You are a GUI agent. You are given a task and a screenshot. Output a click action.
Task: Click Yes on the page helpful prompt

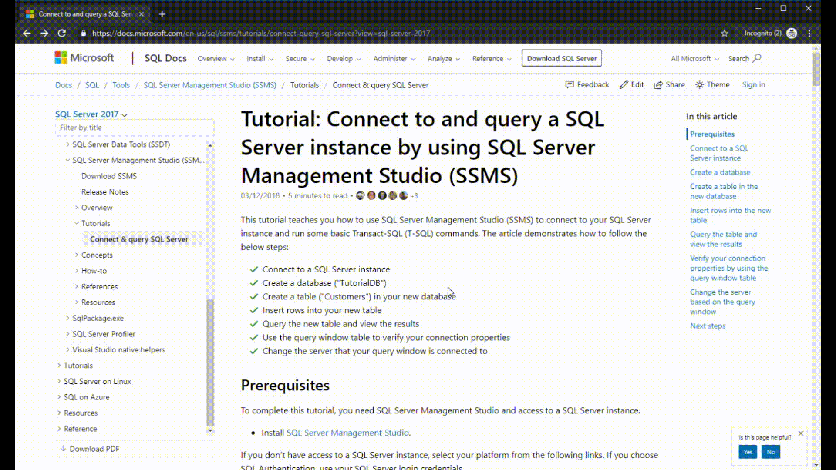click(x=748, y=452)
